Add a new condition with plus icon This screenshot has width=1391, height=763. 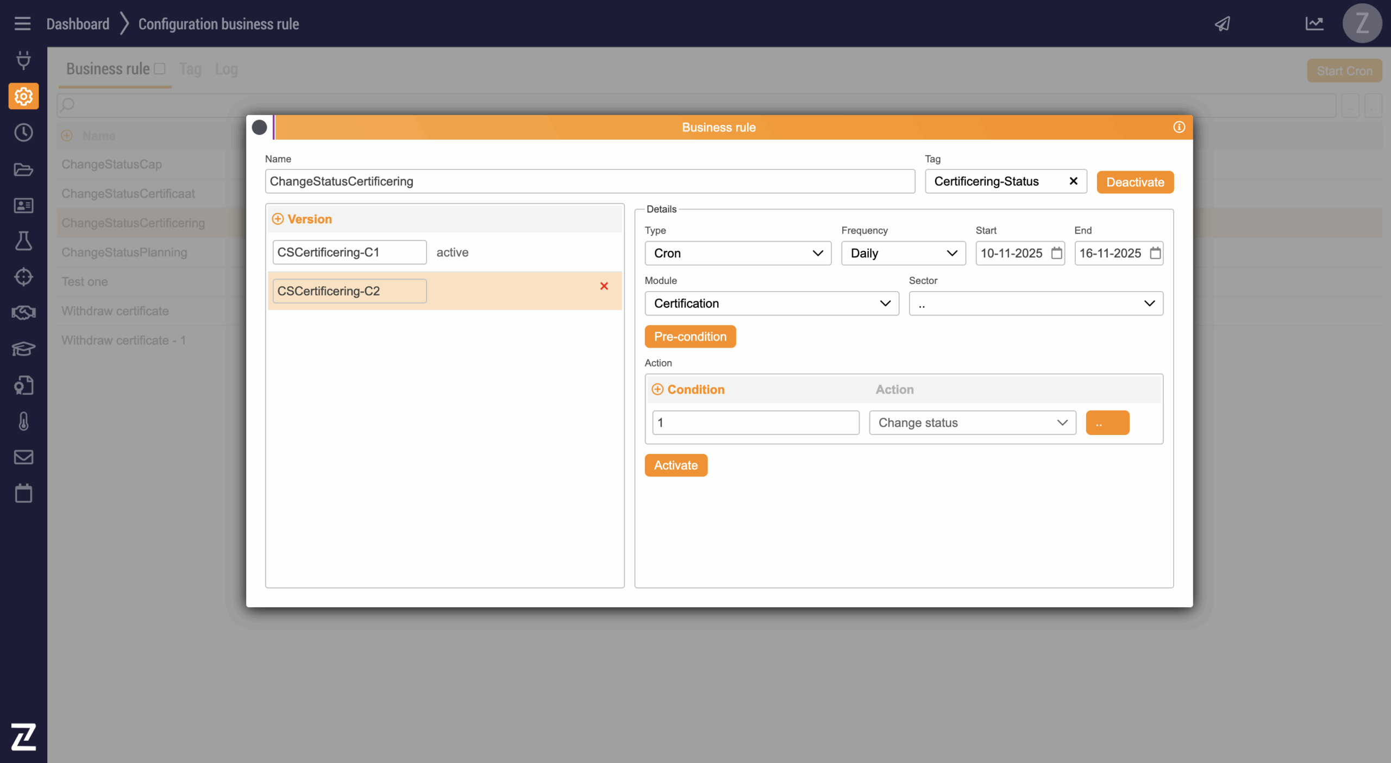tap(657, 389)
